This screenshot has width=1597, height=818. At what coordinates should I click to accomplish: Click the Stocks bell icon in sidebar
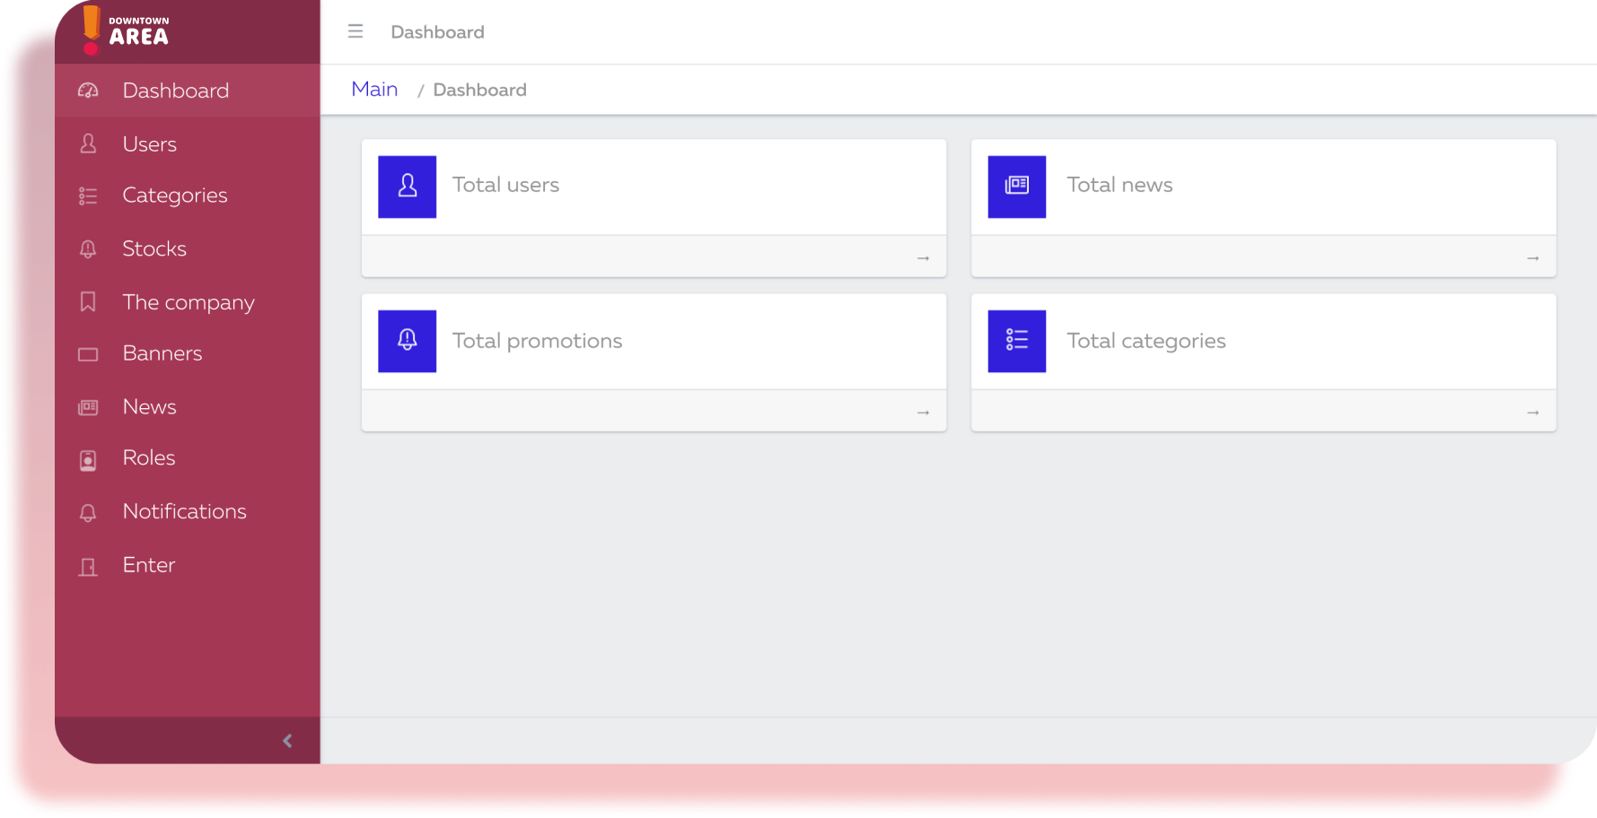88,249
